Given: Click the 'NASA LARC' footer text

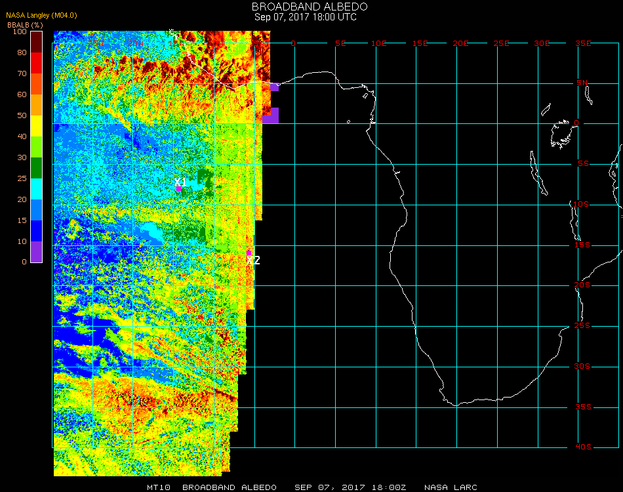Looking at the screenshot, I should coord(451,487).
